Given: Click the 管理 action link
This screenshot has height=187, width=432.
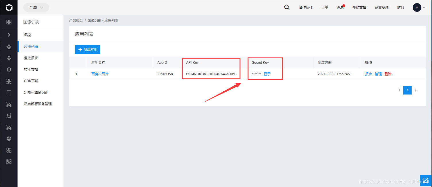Looking at the screenshot, I should click(x=378, y=74).
